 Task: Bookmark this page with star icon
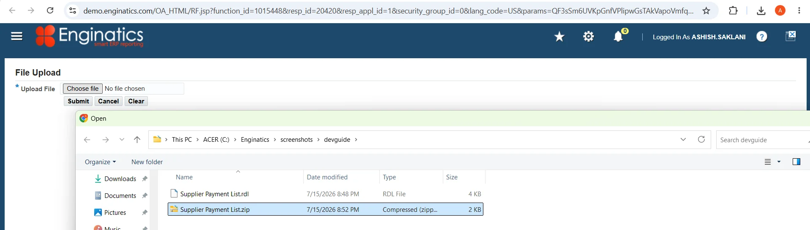706,11
